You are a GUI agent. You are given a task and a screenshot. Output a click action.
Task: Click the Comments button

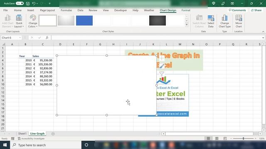point(237,10)
